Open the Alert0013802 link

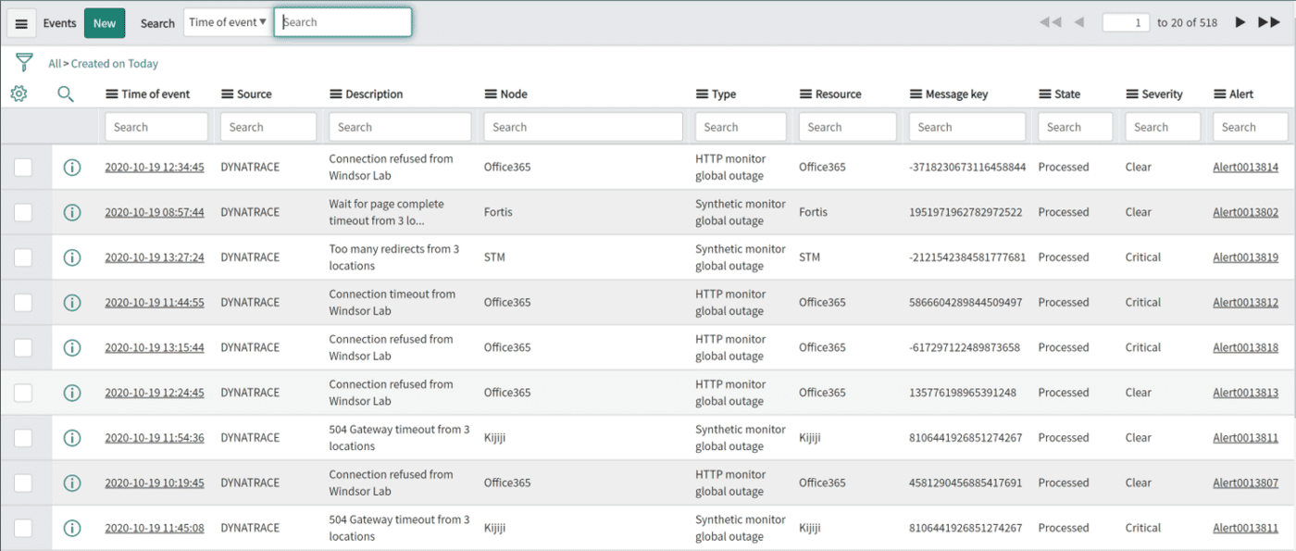point(1245,212)
